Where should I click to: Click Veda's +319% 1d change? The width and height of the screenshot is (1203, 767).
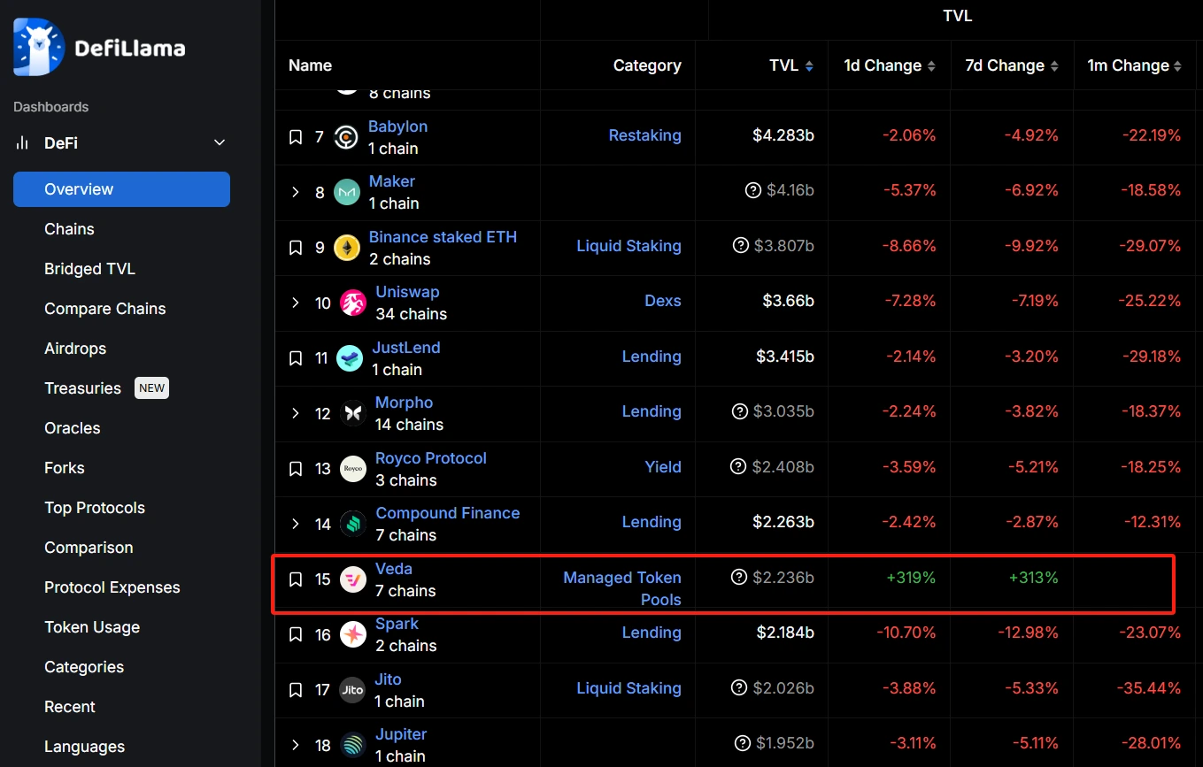tap(911, 578)
